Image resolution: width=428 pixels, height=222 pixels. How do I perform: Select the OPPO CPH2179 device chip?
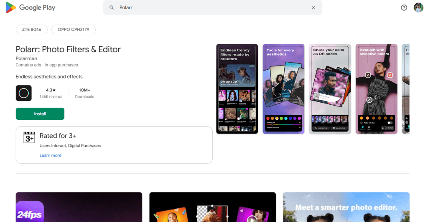point(74,29)
